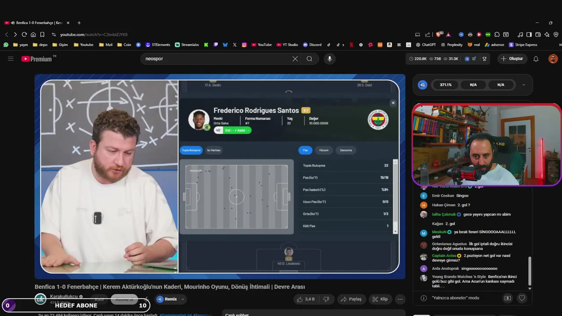Open YouTube notifications bell
The height and width of the screenshot is (316, 562).
click(x=536, y=59)
